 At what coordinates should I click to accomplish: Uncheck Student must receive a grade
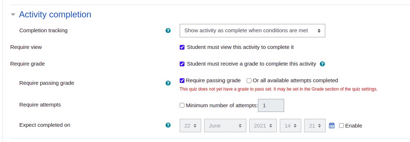[x=182, y=64]
